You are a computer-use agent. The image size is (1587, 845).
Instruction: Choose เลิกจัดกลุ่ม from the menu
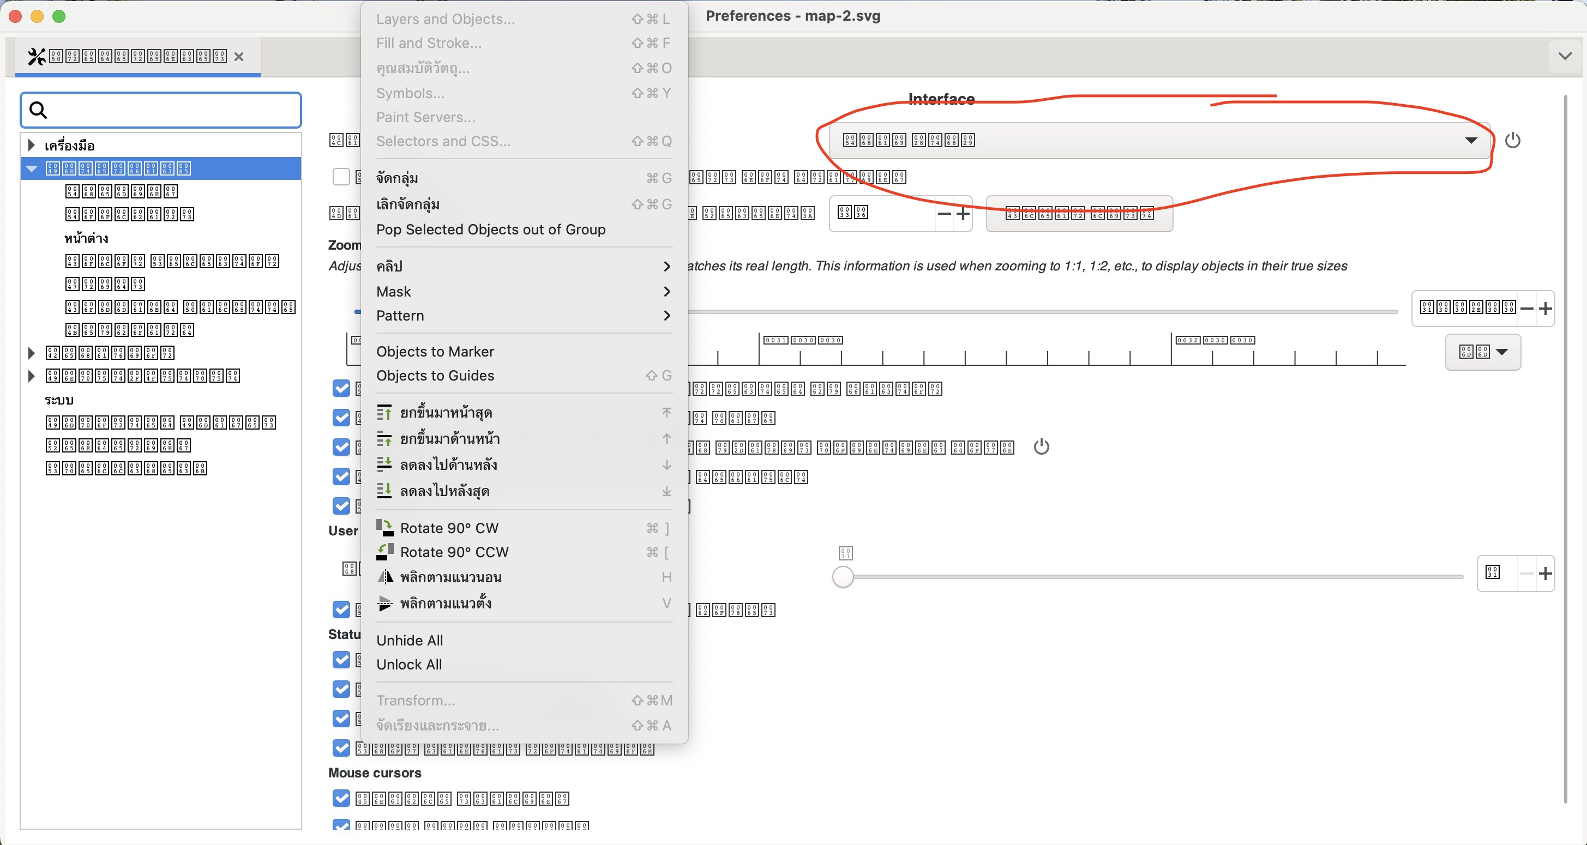pyautogui.click(x=524, y=204)
